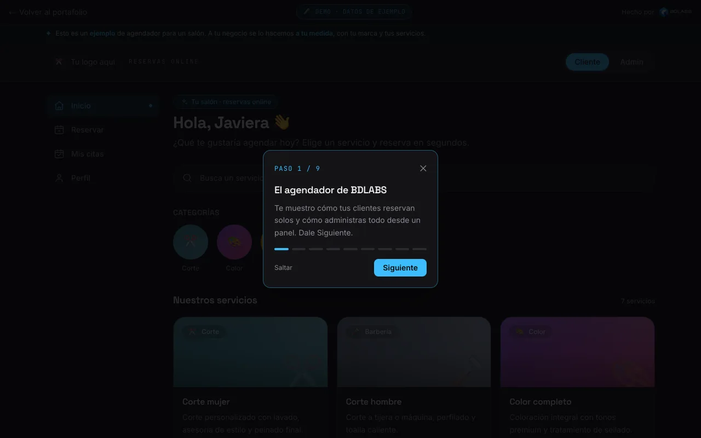This screenshot has width=701, height=438.
Task: Click the 'Hola, Javiera' greeting heading
Action: pos(232,123)
